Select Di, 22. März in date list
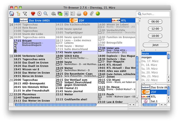This screenshot has height=122, width=179. 154,80
